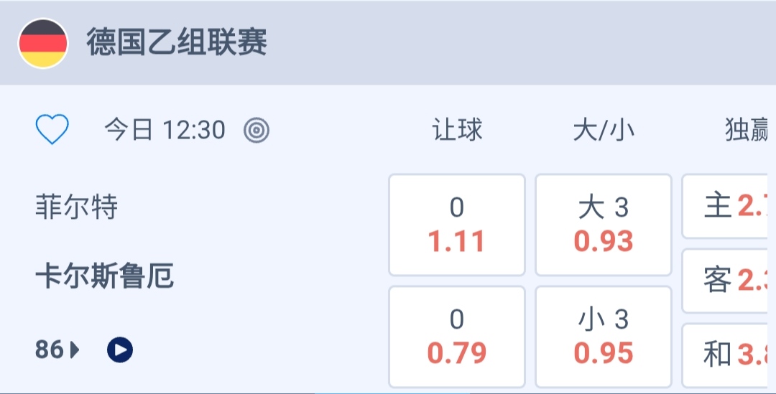Click the 86 markets count number
776x394 pixels.
point(49,350)
